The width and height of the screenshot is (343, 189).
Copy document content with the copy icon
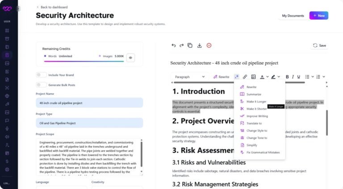(190, 46)
